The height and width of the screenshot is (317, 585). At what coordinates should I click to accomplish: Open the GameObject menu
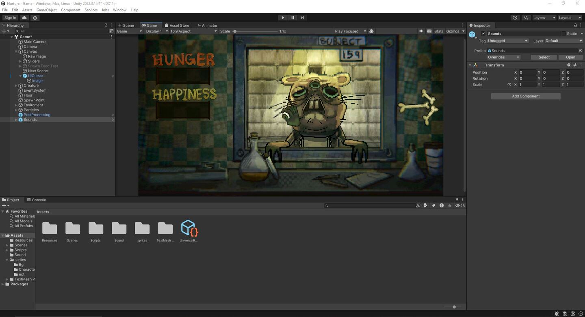pos(47,10)
